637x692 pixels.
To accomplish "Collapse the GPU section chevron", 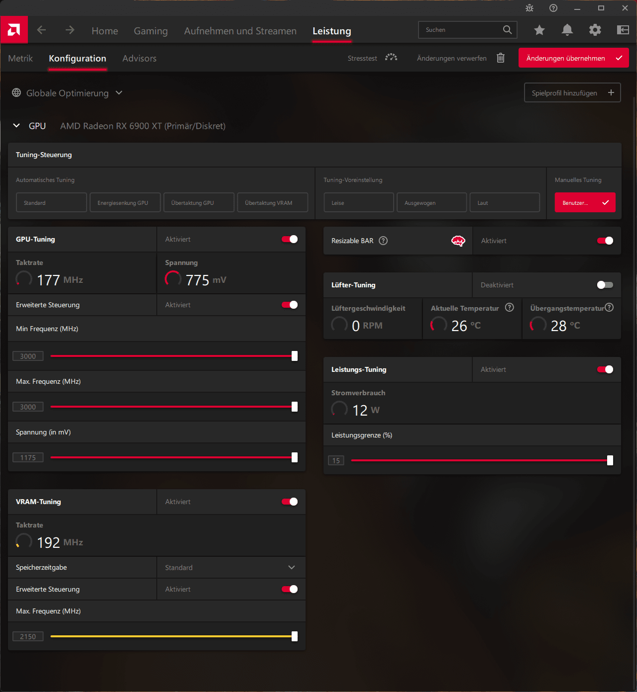I will click(x=16, y=126).
